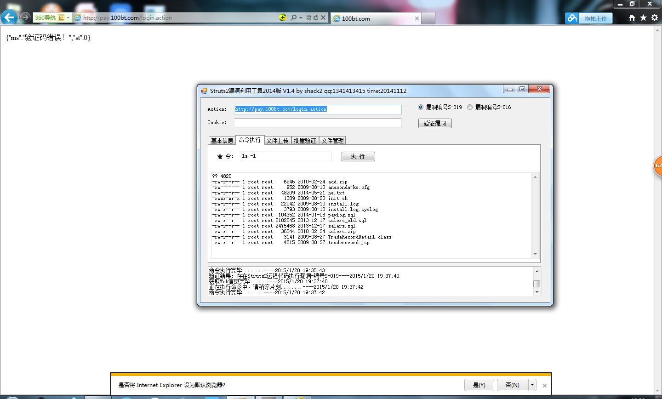Click log panel scrollbar up arrow
The image size is (662, 399).
click(x=536, y=271)
